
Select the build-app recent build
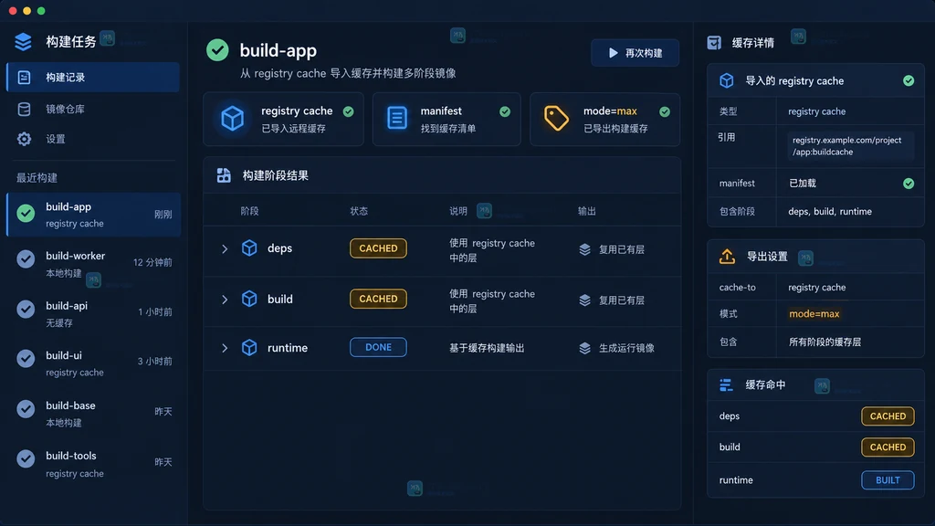point(94,214)
